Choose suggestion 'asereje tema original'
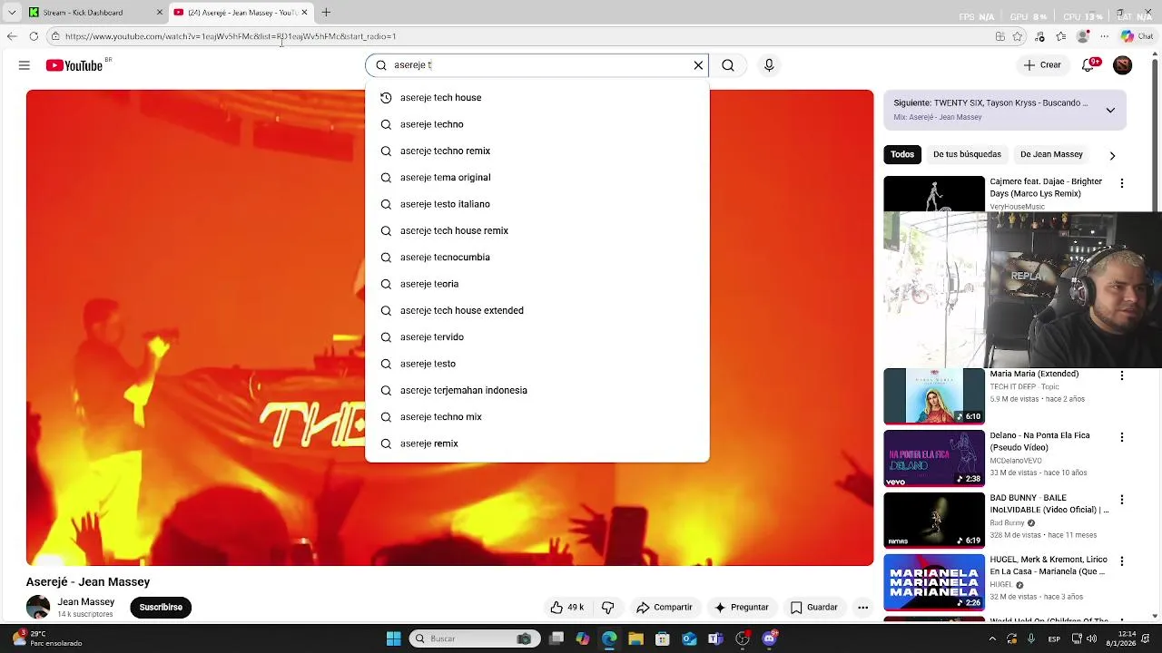1162x653 pixels. 537,178
